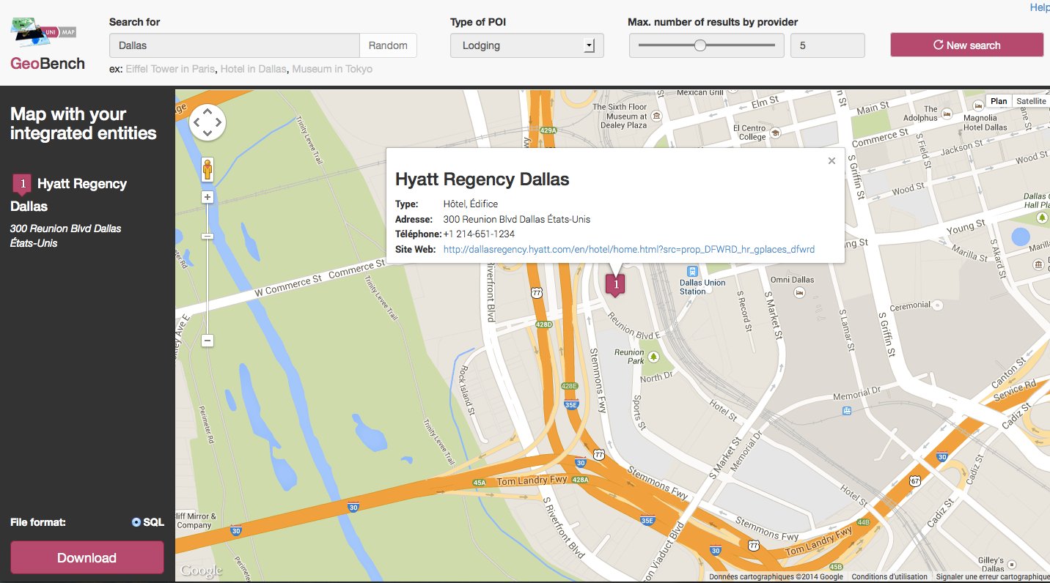
Task: Click the Google logo on map
Action: (x=201, y=571)
